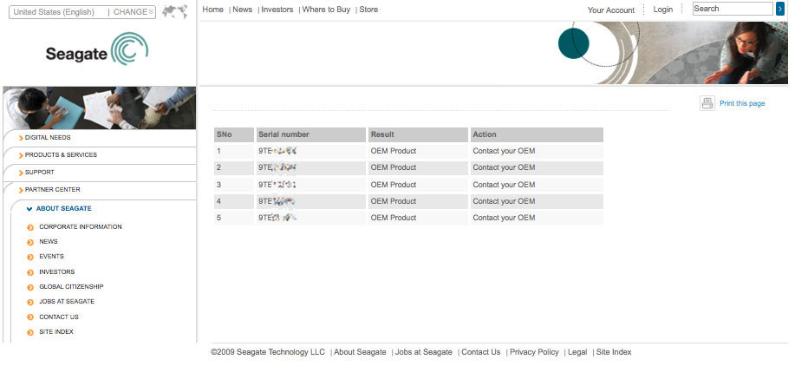Click in the Search input field
The width and height of the screenshot is (795, 366).
point(733,9)
